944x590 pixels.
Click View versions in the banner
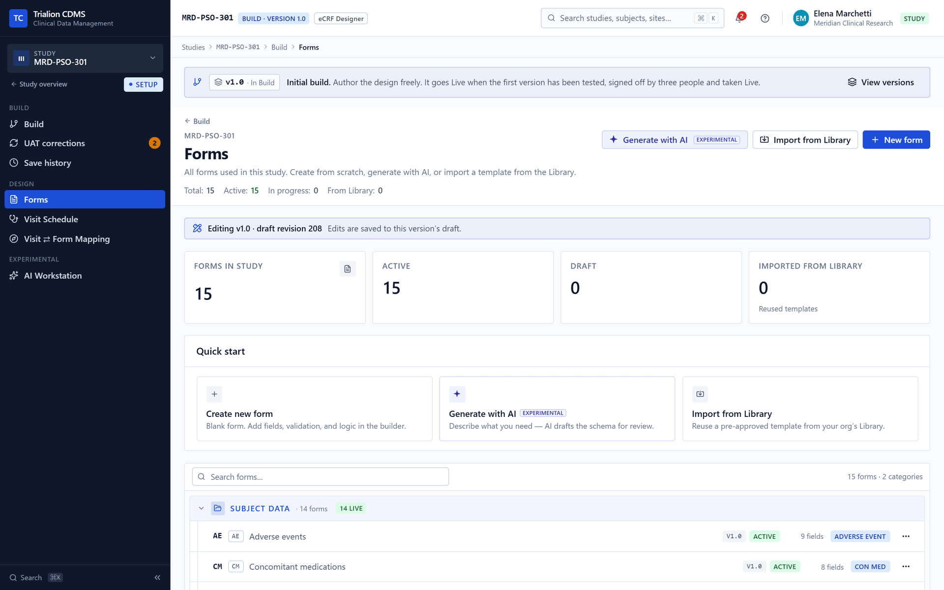881,82
